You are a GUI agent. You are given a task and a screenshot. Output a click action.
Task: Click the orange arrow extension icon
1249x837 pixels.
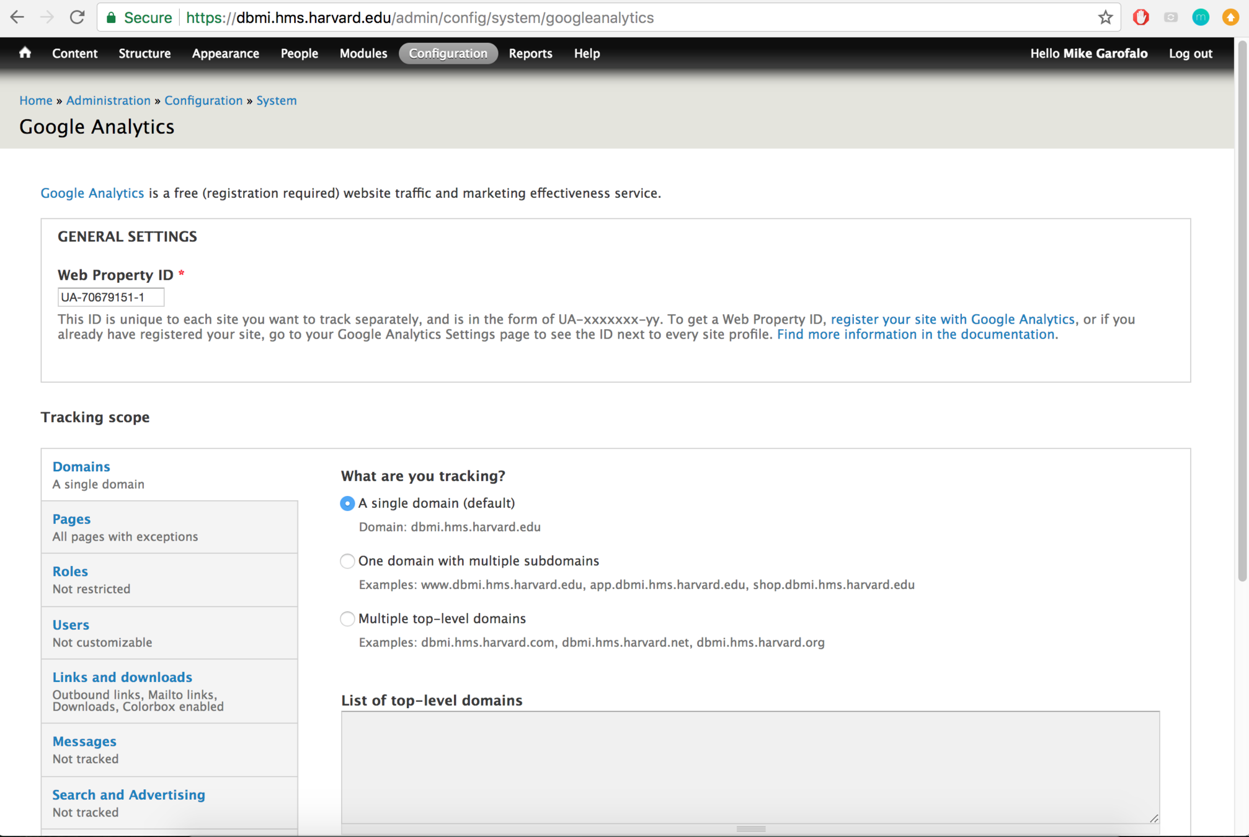pyautogui.click(x=1230, y=17)
